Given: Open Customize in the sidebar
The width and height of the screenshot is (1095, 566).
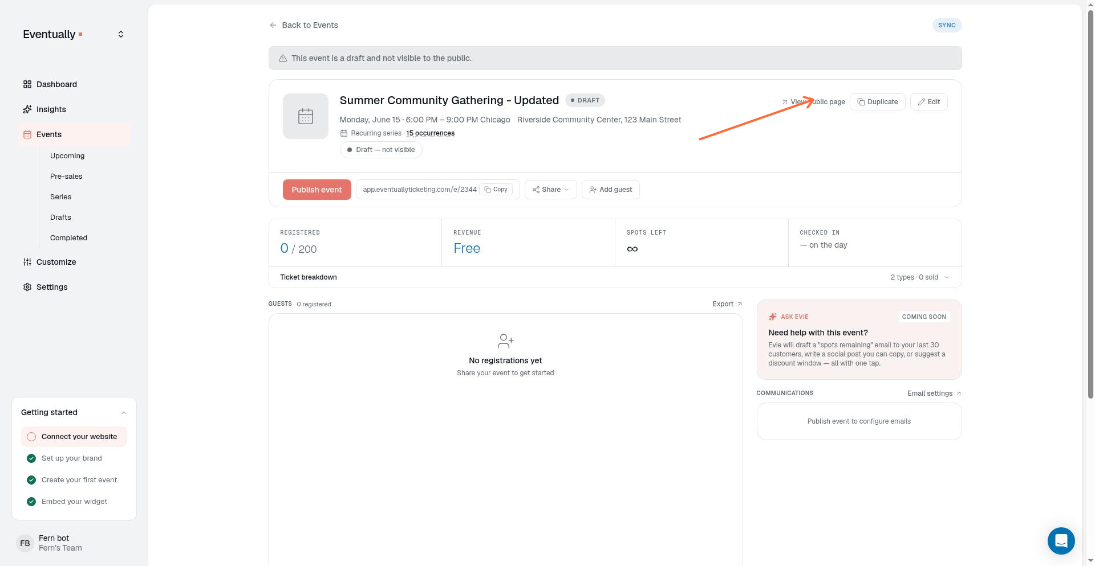Looking at the screenshot, I should [x=74, y=262].
